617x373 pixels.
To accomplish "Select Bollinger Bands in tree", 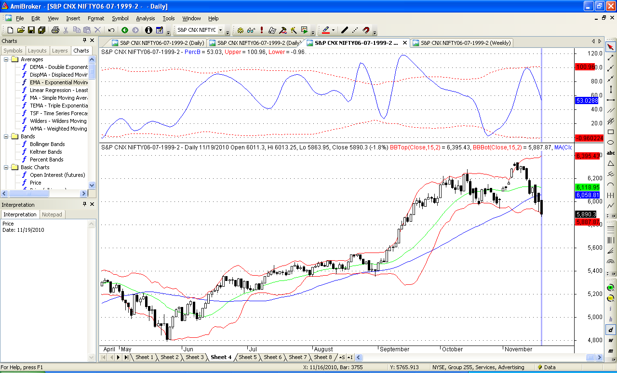I will point(47,144).
